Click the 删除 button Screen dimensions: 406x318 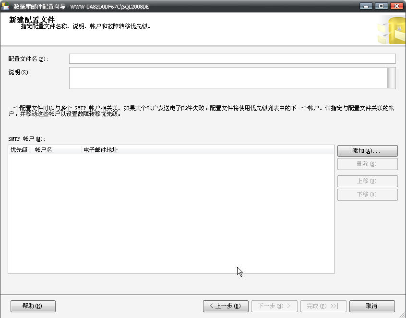[x=367, y=164]
